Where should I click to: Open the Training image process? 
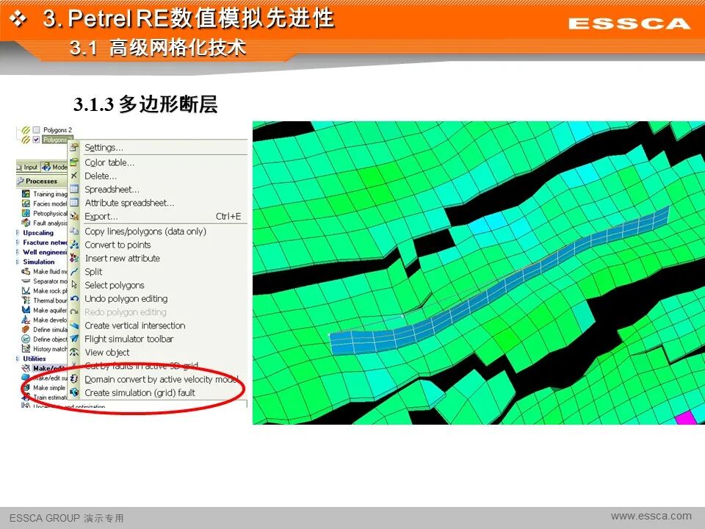45,194
